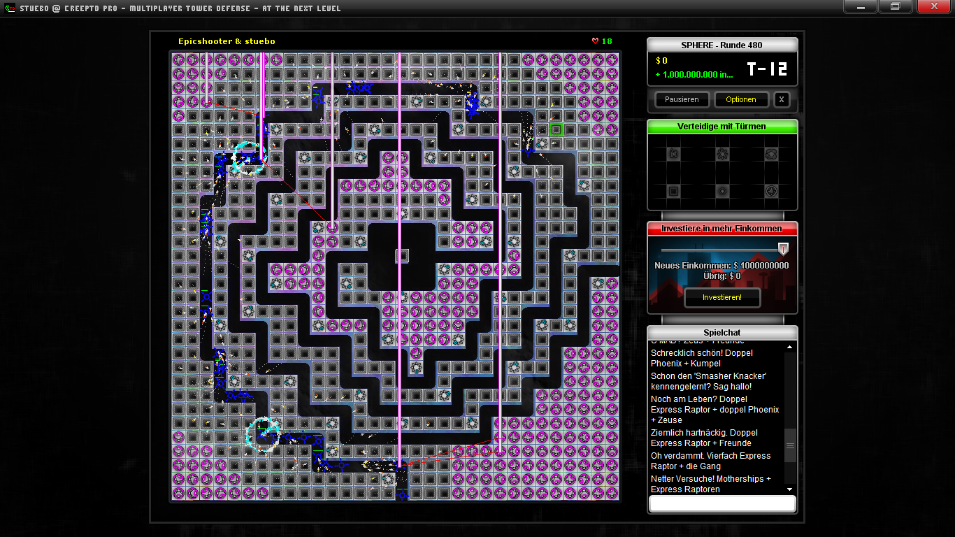Click the small X button beside Optionen

[x=782, y=99]
